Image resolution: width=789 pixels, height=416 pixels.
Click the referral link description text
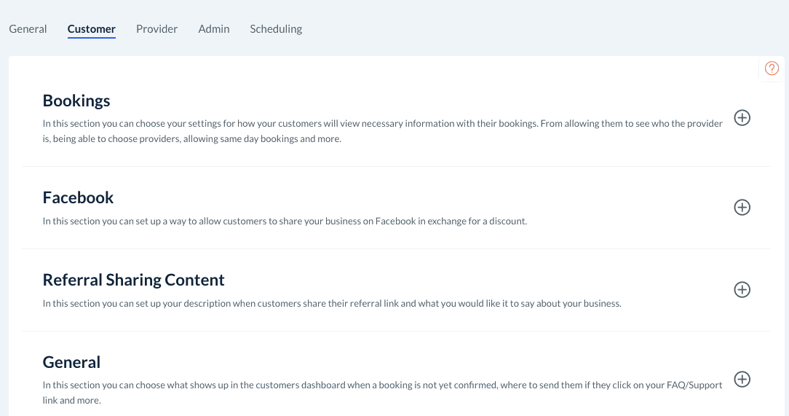332,303
